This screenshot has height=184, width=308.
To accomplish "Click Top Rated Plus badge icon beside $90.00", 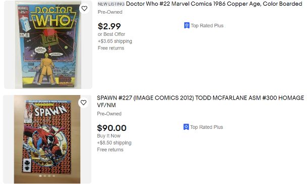I will (x=186, y=127).
